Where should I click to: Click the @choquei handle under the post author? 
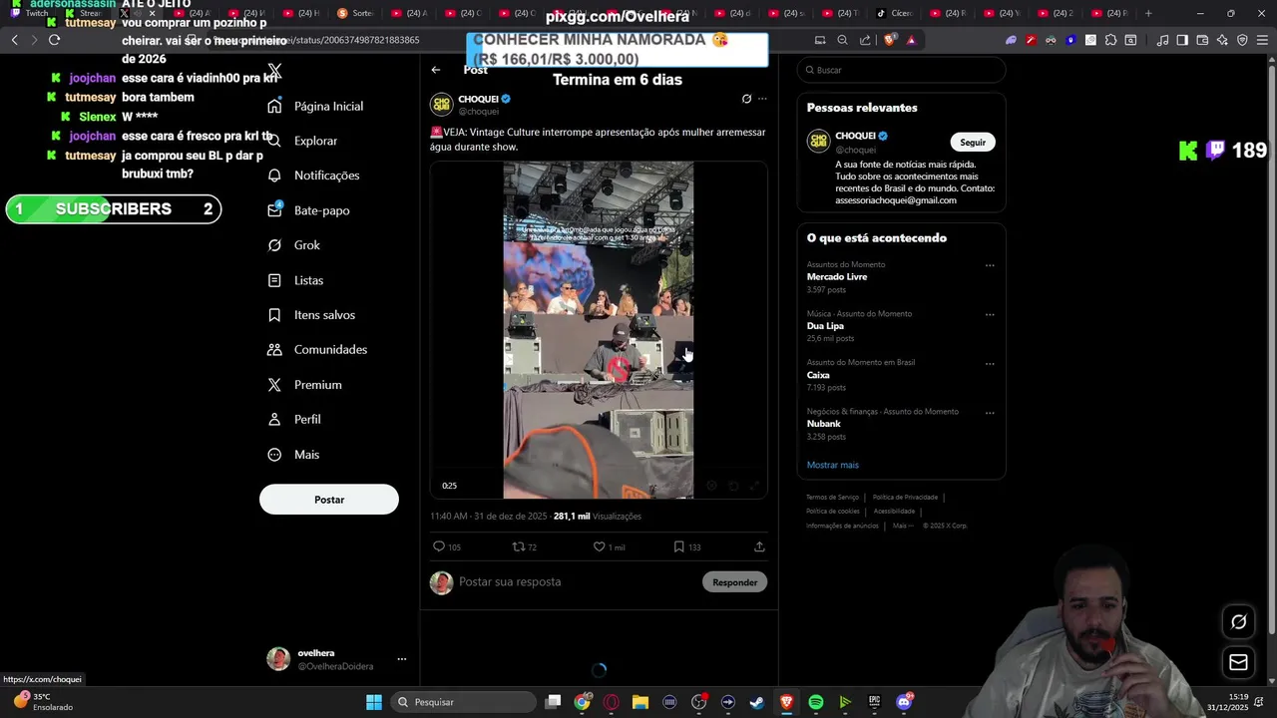(x=478, y=112)
